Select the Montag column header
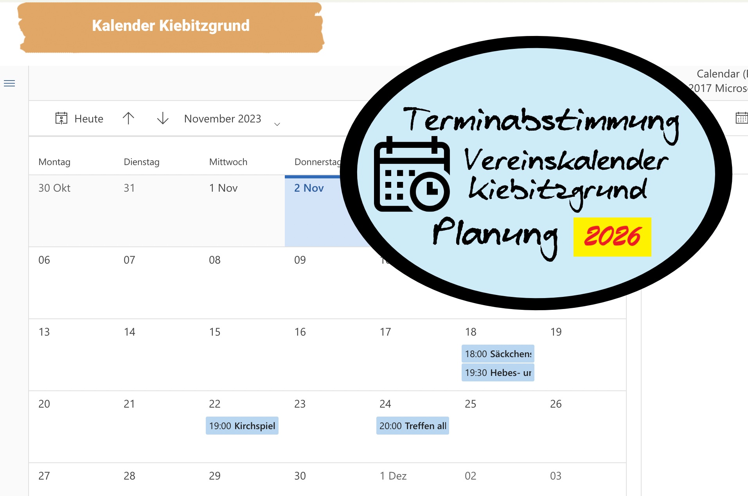This screenshot has width=748, height=496. tap(54, 162)
